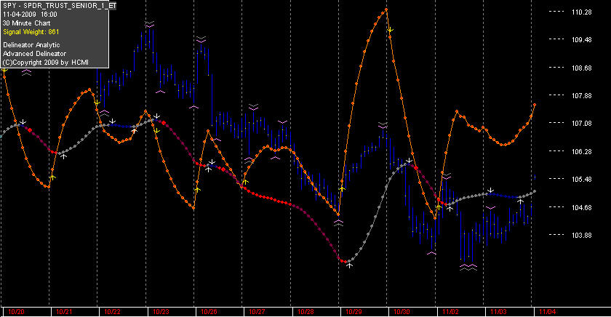Select the 10/29 date label on the time axis

point(354,312)
